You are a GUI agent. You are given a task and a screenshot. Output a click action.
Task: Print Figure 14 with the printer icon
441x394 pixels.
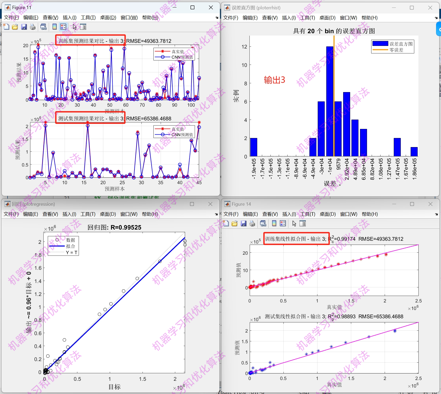click(x=252, y=223)
